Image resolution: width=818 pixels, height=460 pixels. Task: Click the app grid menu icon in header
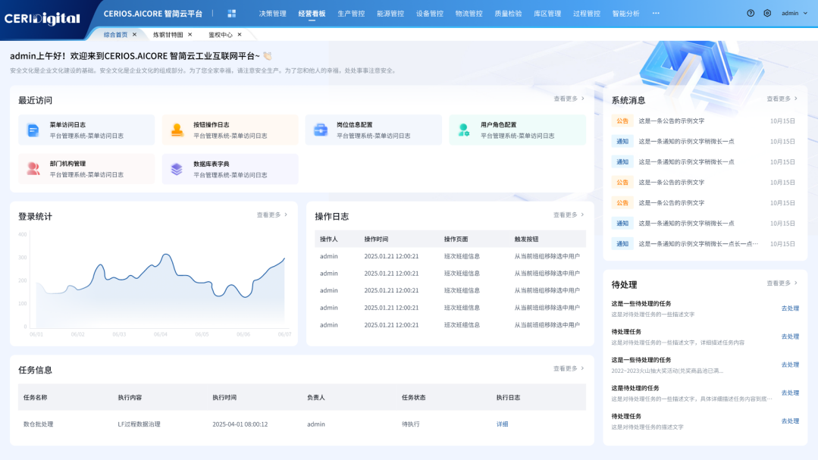point(232,14)
